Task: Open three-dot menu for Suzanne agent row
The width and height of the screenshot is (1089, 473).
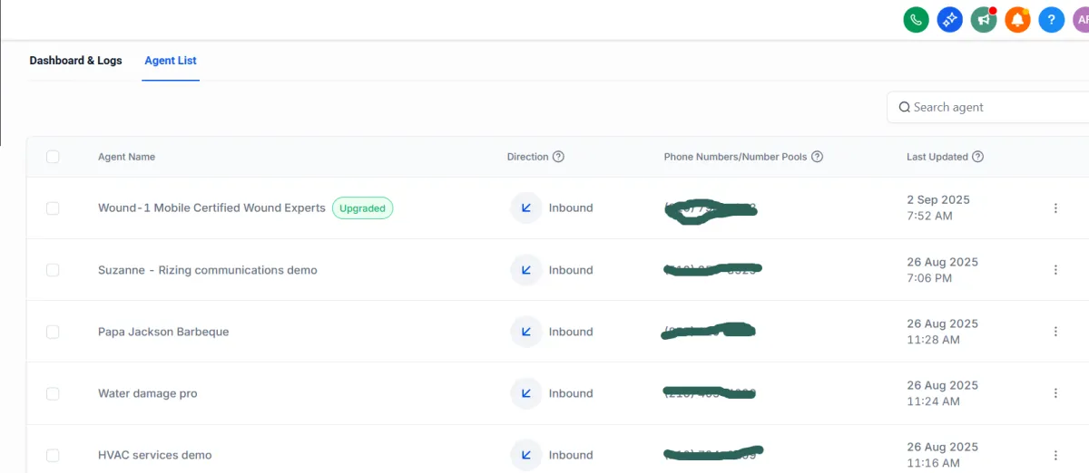Action: click(x=1055, y=270)
